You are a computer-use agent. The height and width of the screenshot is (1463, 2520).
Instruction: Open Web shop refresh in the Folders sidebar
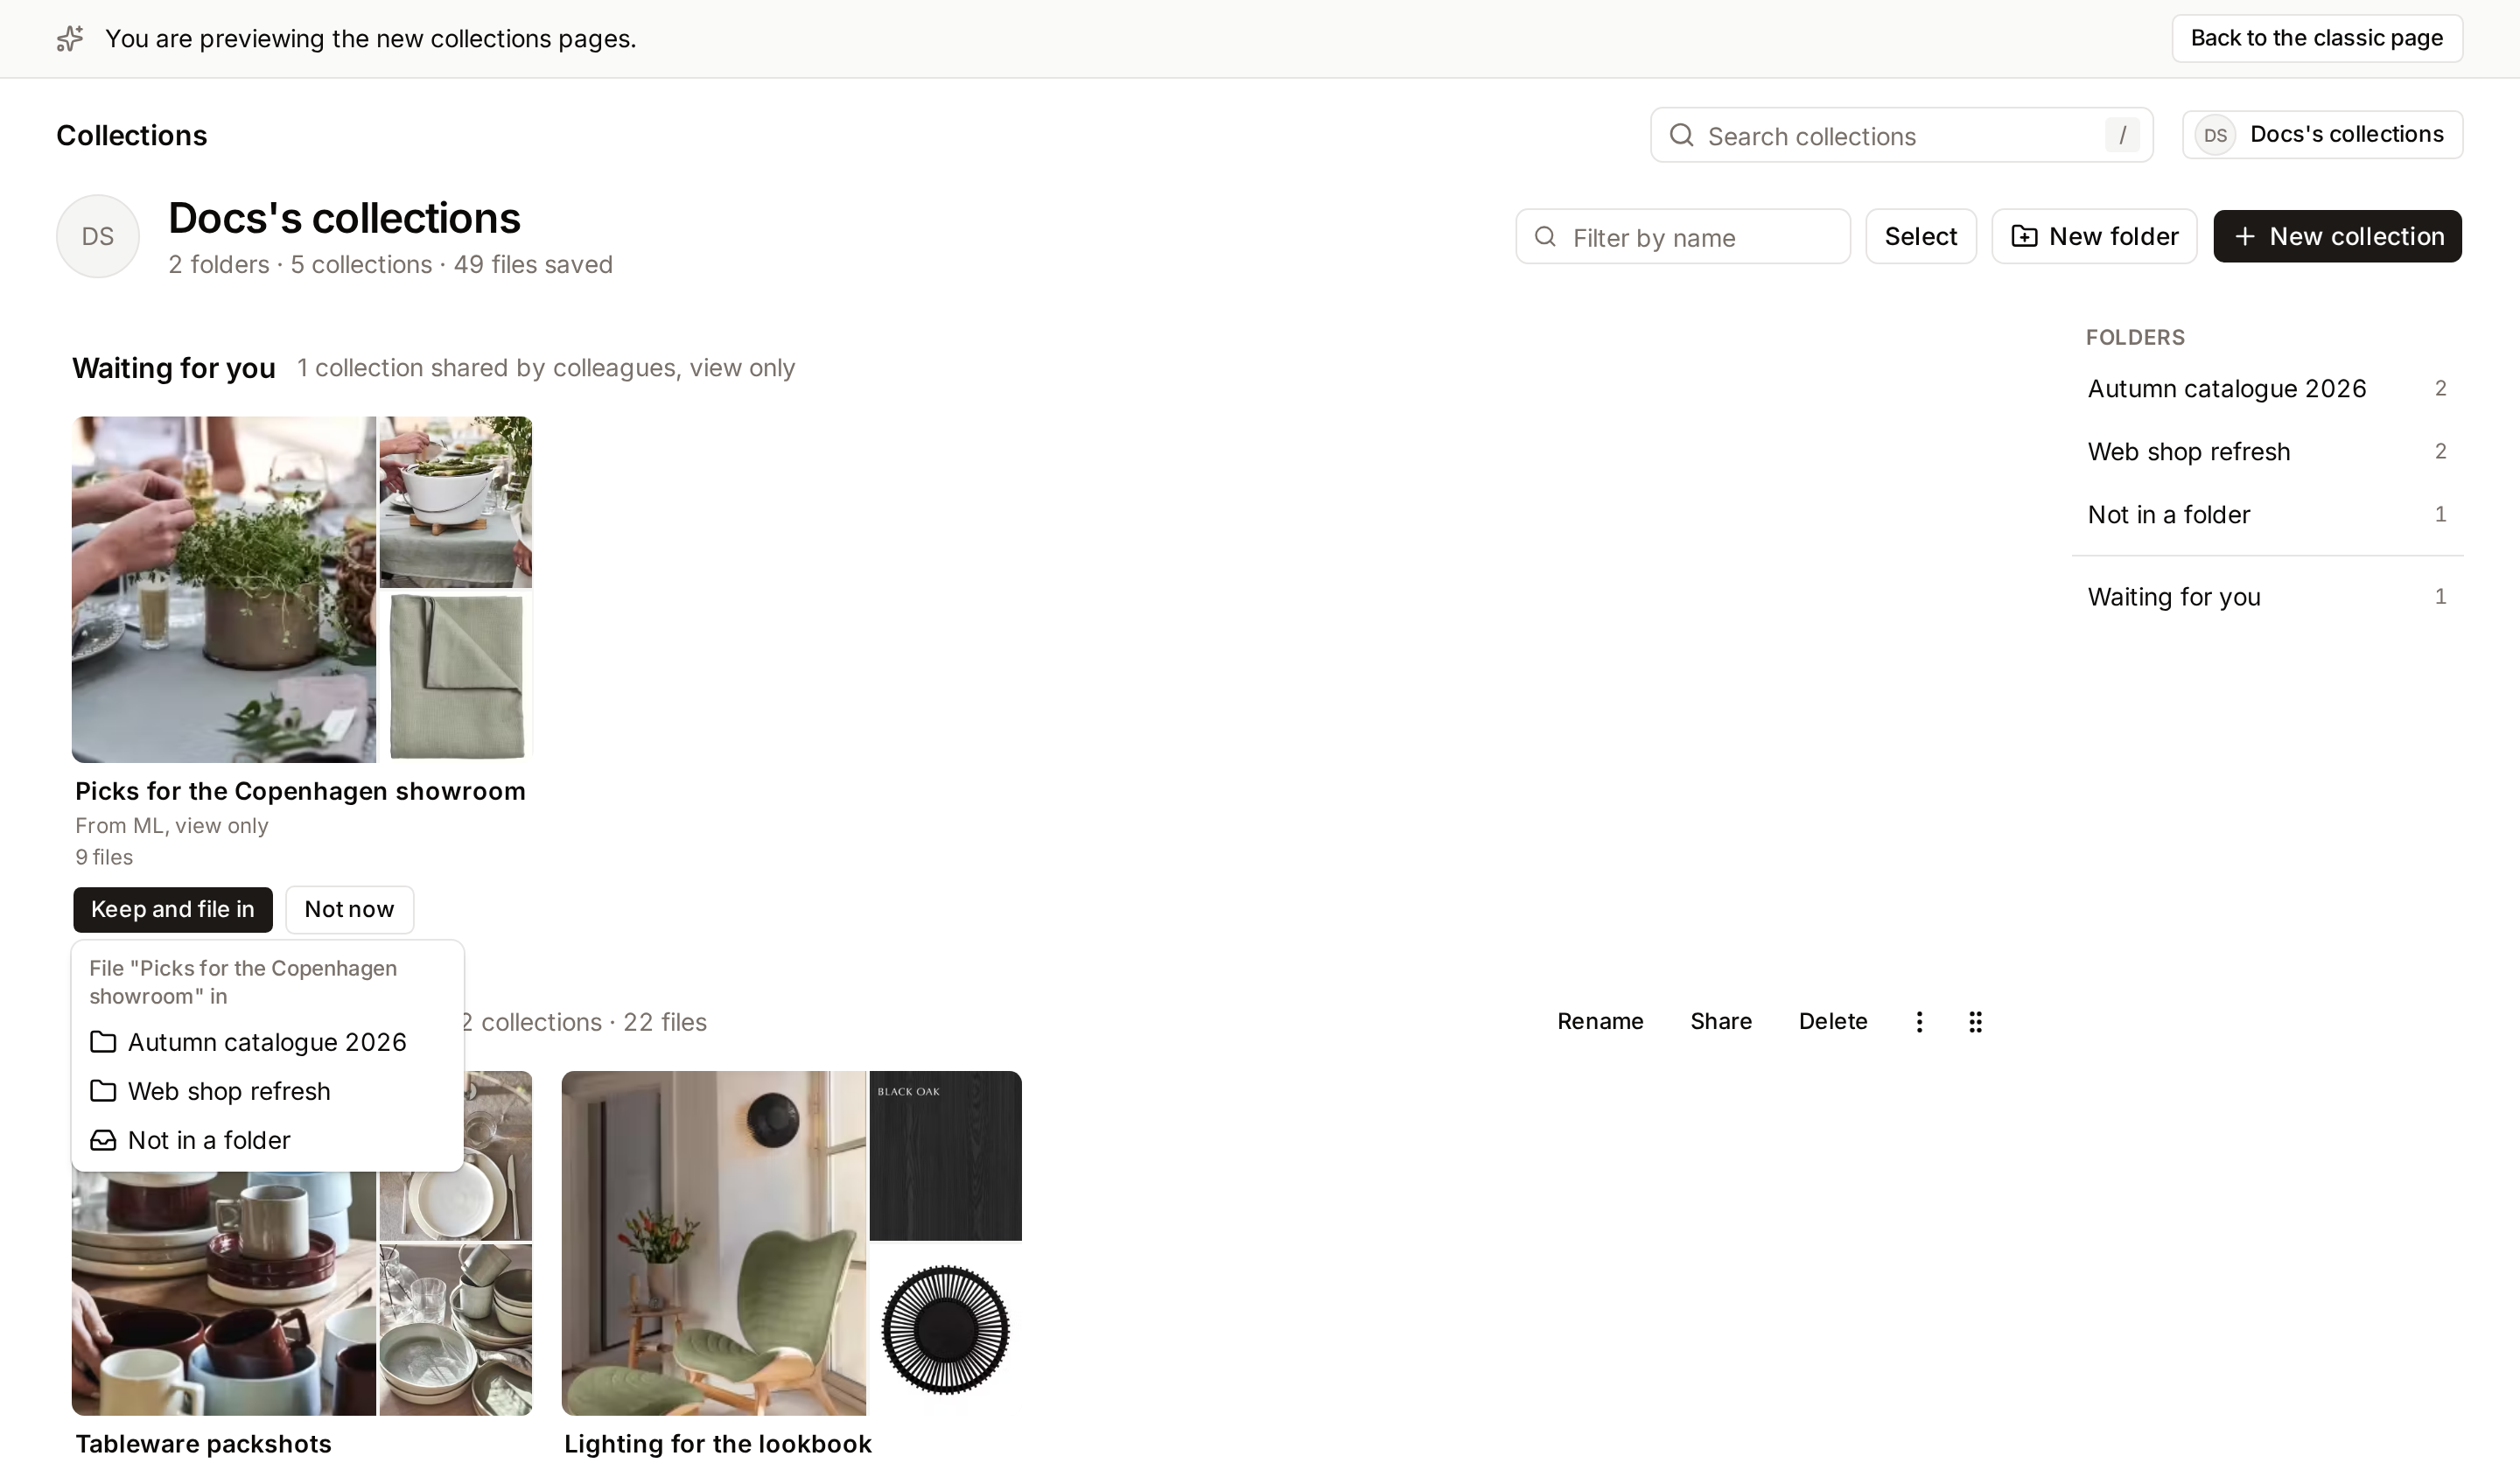click(x=2267, y=451)
